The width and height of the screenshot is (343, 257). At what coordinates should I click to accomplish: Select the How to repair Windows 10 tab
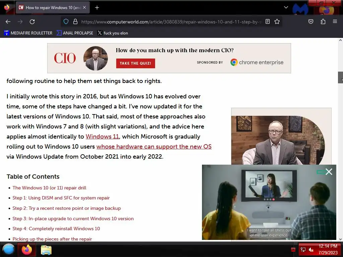pyautogui.click(x=53, y=8)
